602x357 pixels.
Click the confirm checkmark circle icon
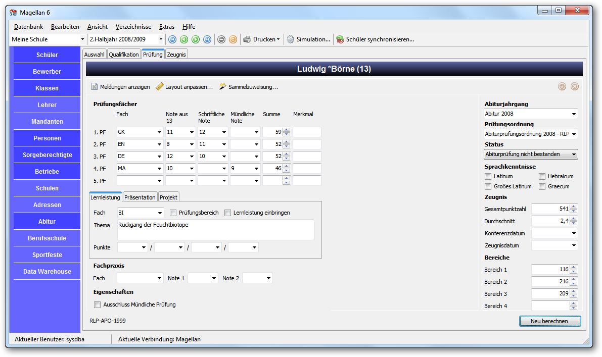[562, 86]
